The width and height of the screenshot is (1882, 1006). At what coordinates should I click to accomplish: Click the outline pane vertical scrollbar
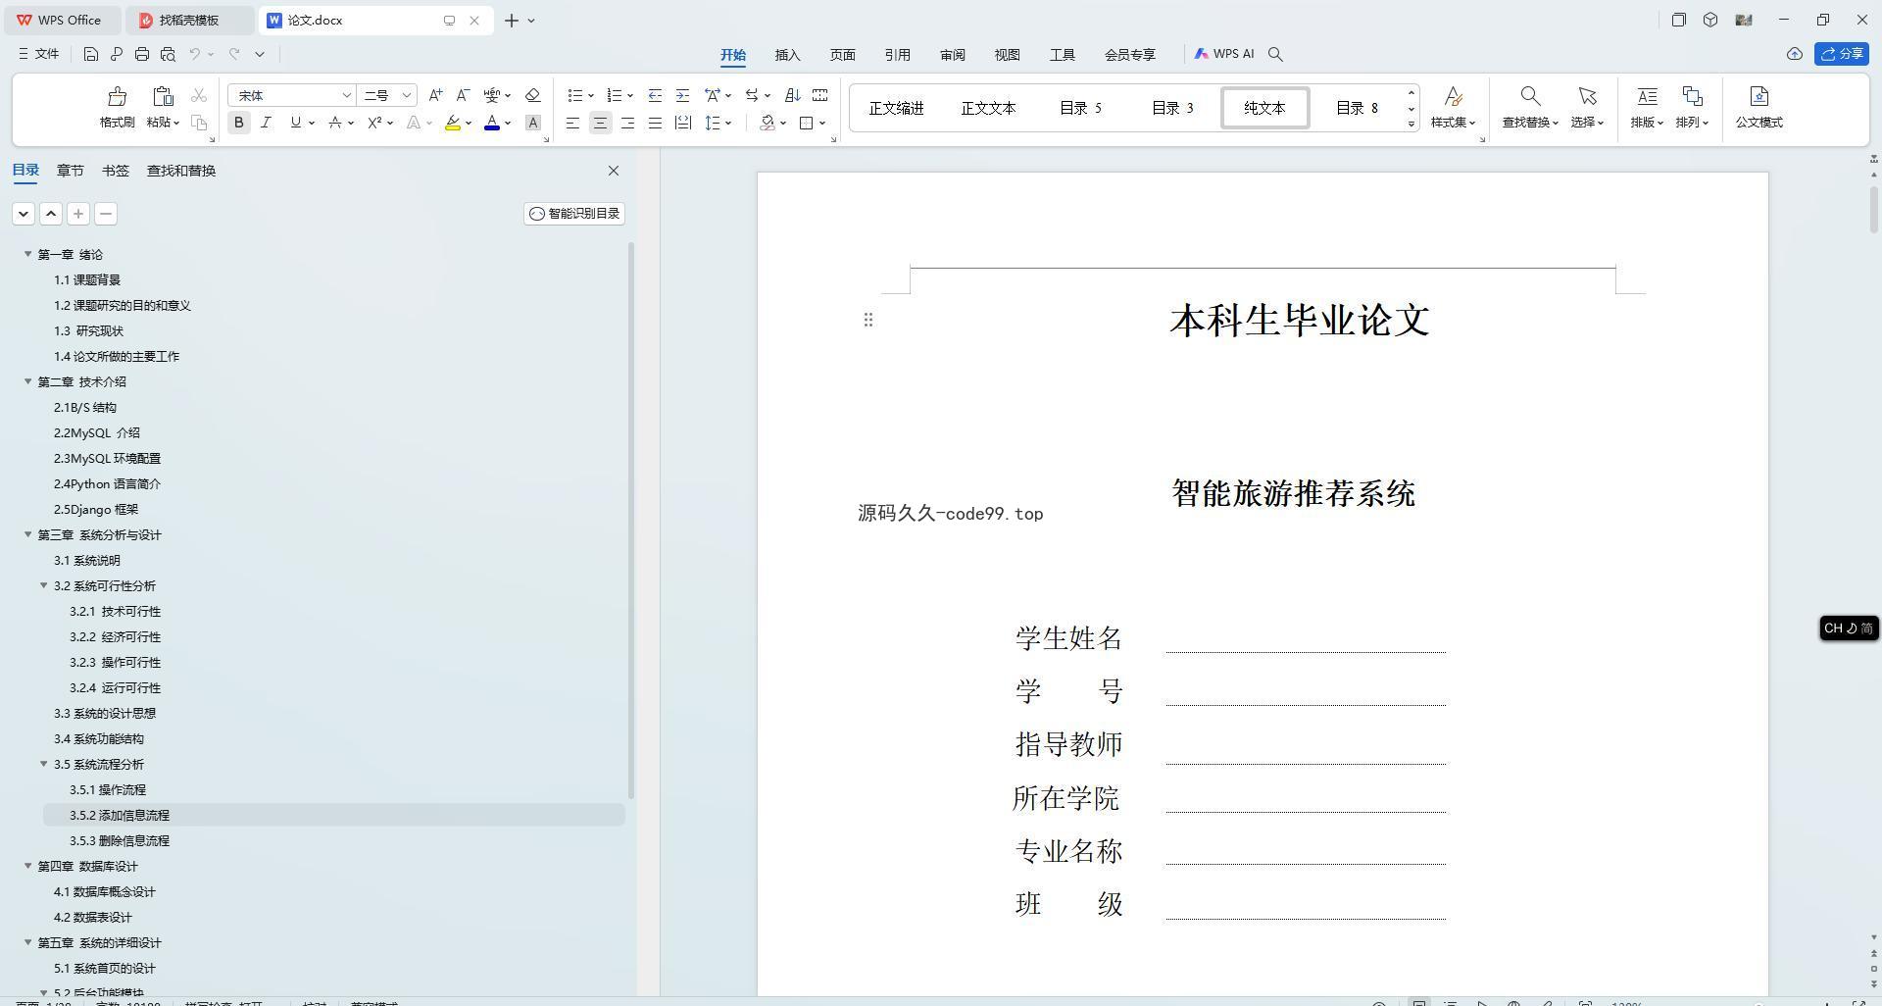pyautogui.click(x=631, y=520)
